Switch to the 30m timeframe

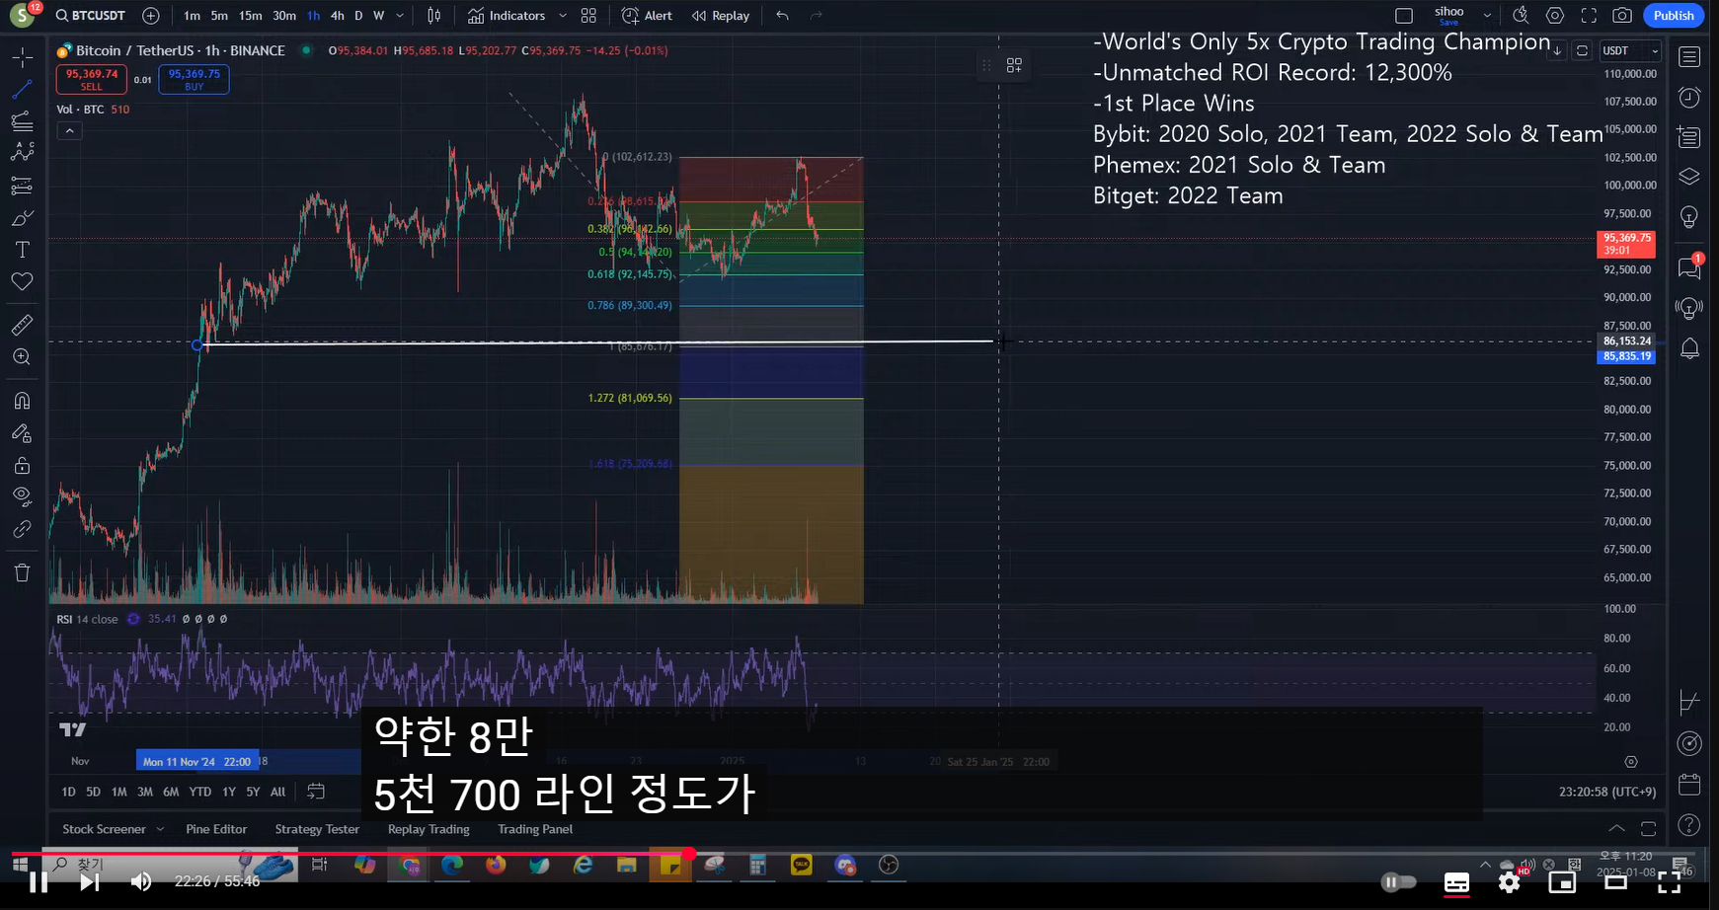click(284, 16)
